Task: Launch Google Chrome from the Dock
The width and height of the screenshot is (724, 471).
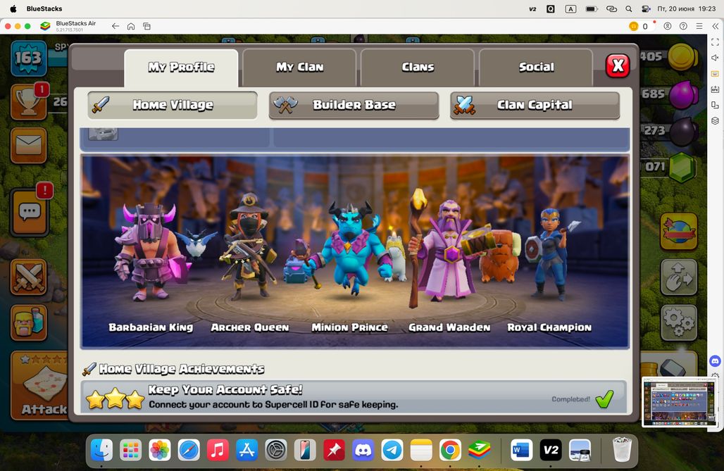Action: (450, 450)
